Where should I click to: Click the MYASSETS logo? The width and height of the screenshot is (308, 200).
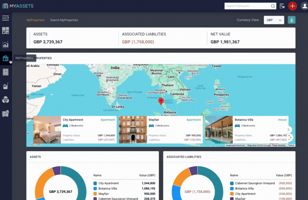pyautogui.click(x=18, y=6)
